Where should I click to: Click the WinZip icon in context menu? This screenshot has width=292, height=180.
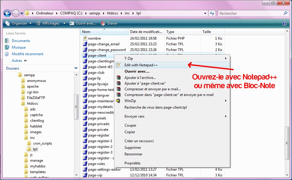coord(118,101)
